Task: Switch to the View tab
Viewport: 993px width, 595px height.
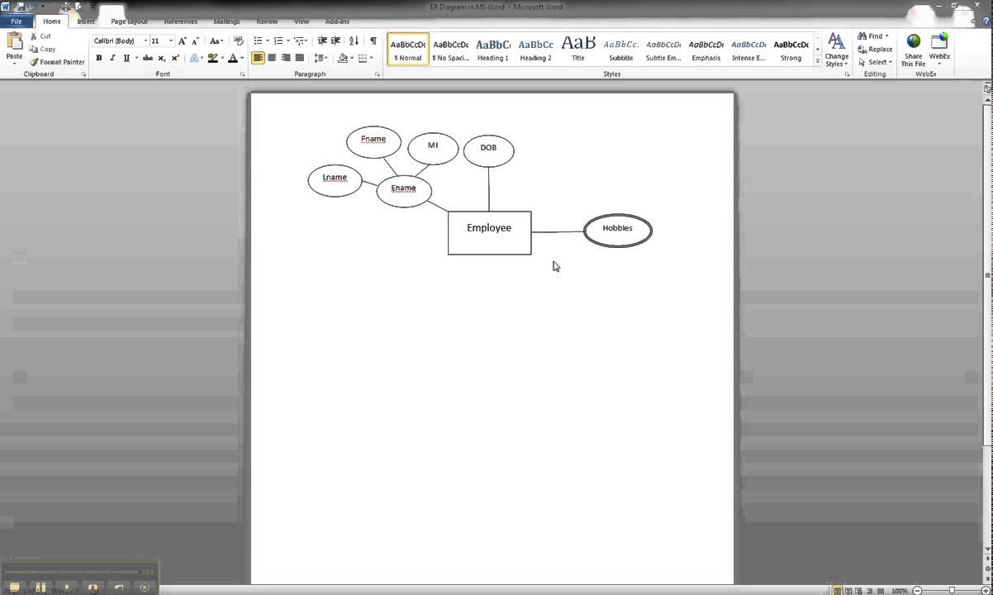Action: click(x=302, y=21)
